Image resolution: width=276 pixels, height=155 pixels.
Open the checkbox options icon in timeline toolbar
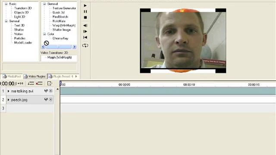[x=50, y=84]
